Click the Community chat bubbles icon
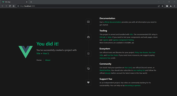 click(x=88, y=68)
